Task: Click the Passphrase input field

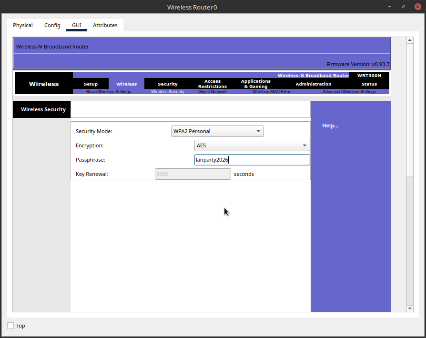Action: point(252,160)
